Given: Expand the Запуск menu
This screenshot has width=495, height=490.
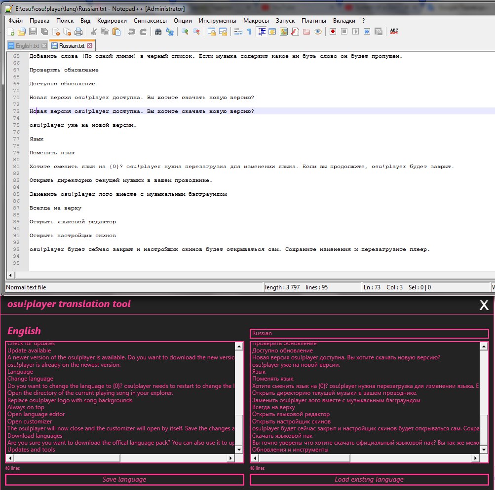Looking at the screenshot, I should pos(285,21).
